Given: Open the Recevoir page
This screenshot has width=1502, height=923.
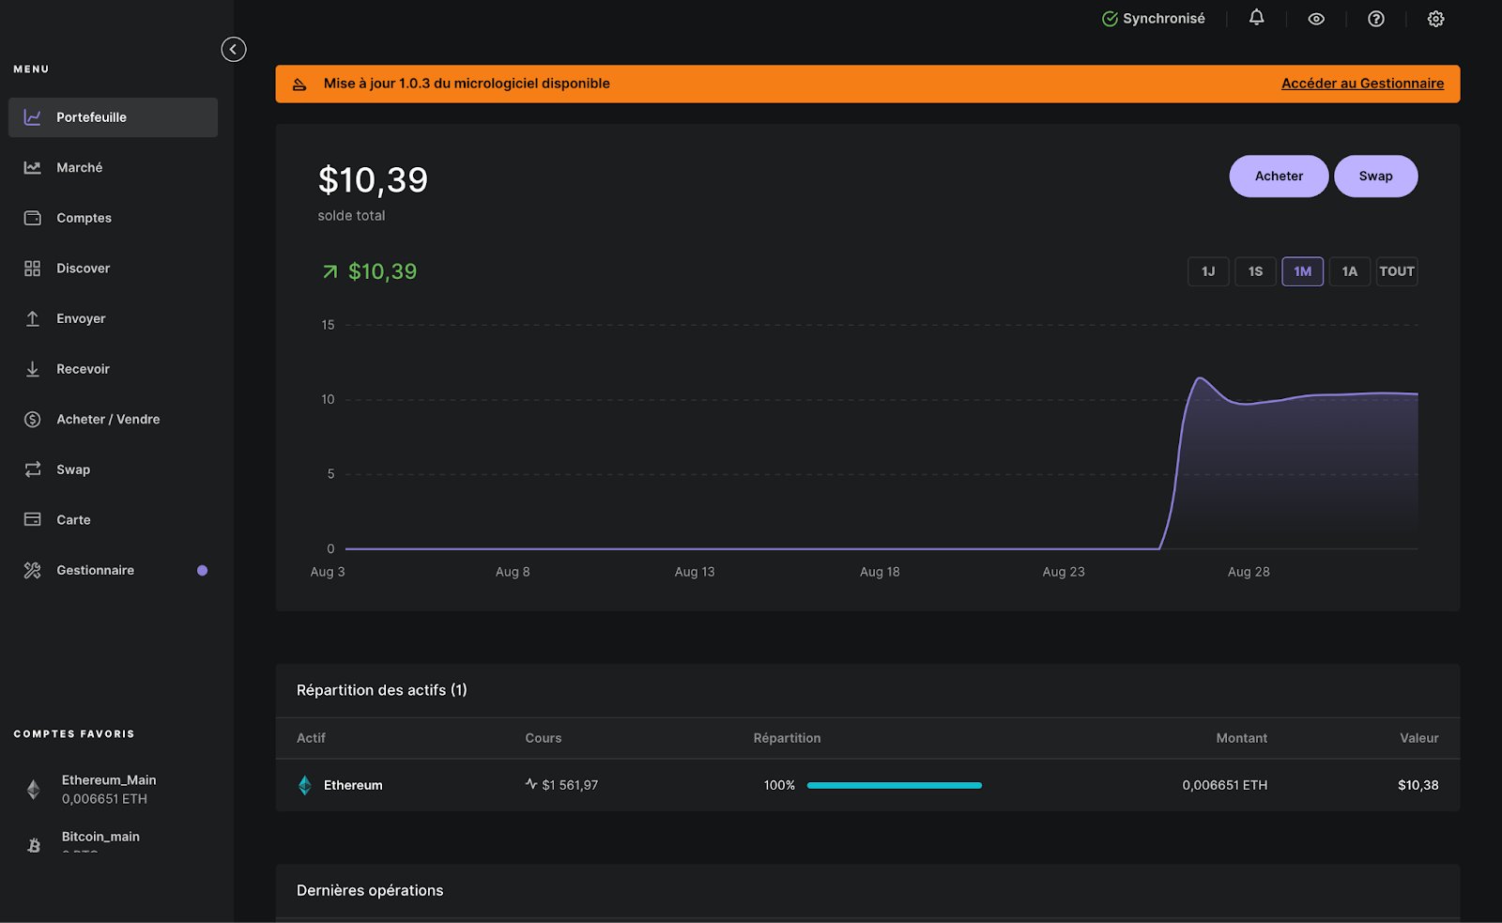Looking at the screenshot, I should point(83,369).
